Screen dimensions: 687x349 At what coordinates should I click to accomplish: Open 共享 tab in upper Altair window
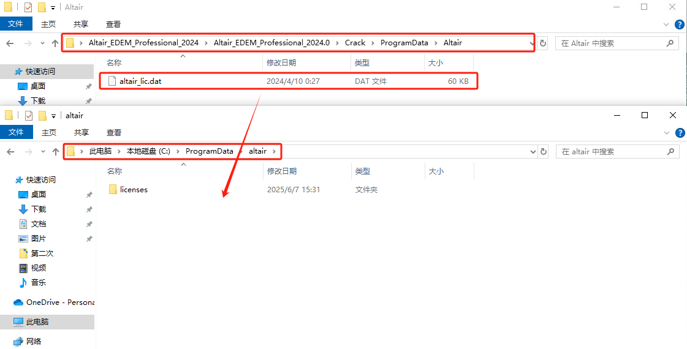(81, 24)
